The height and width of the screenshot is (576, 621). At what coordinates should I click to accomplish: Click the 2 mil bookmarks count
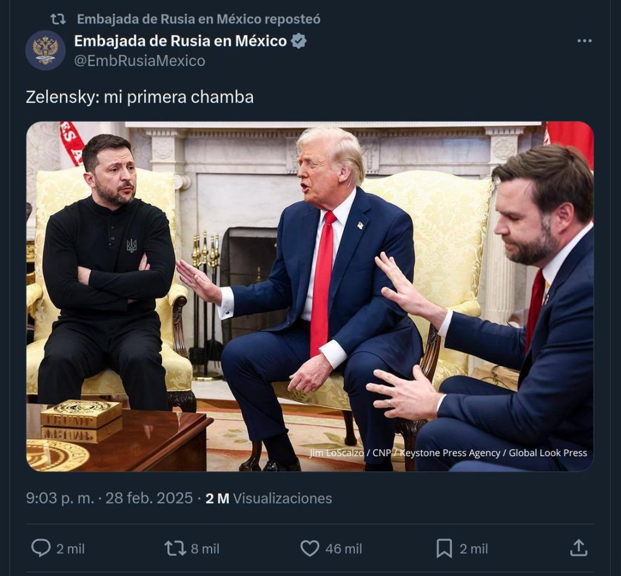(x=474, y=549)
